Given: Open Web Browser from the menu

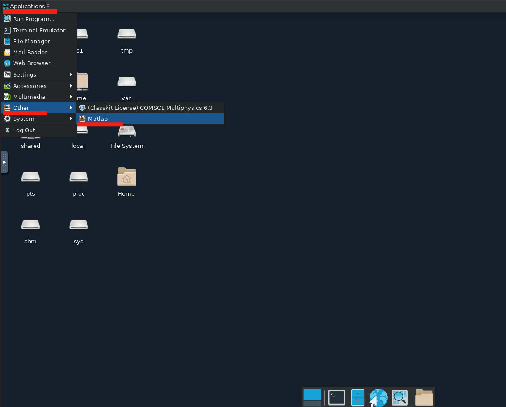Looking at the screenshot, I should (39, 63).
